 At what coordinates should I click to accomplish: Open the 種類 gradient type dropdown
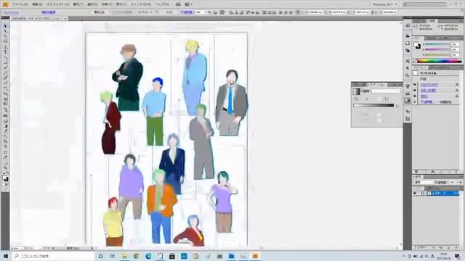click(x=385, y=91)
